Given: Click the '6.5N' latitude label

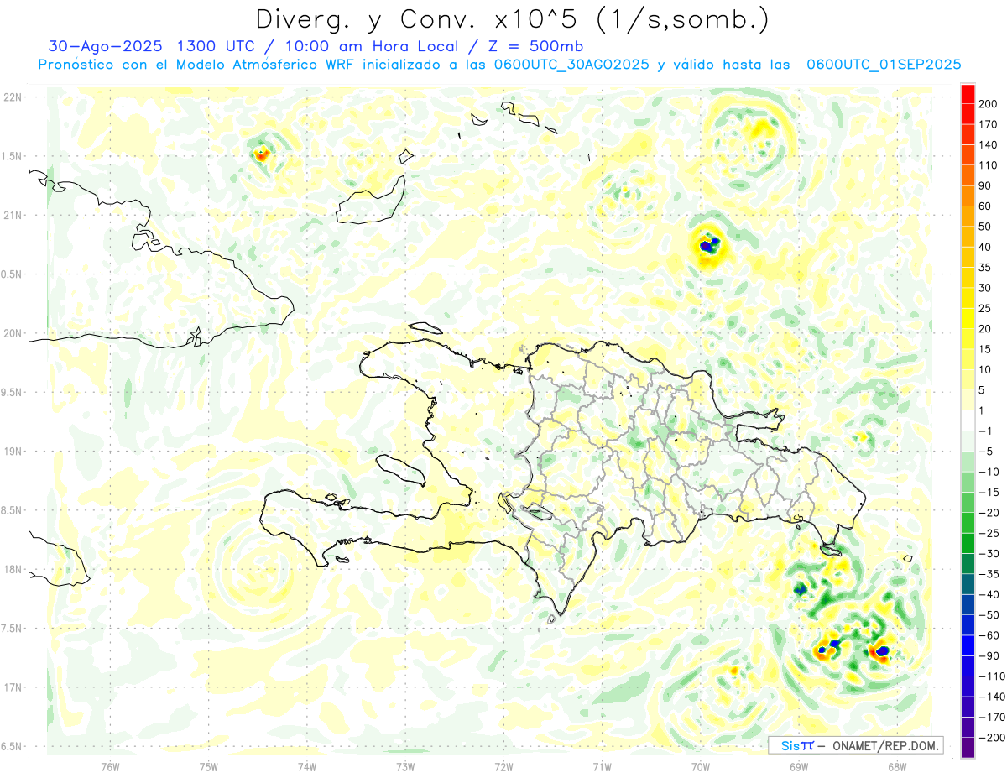Looking at the screenshot, I should tap(13, 746).
